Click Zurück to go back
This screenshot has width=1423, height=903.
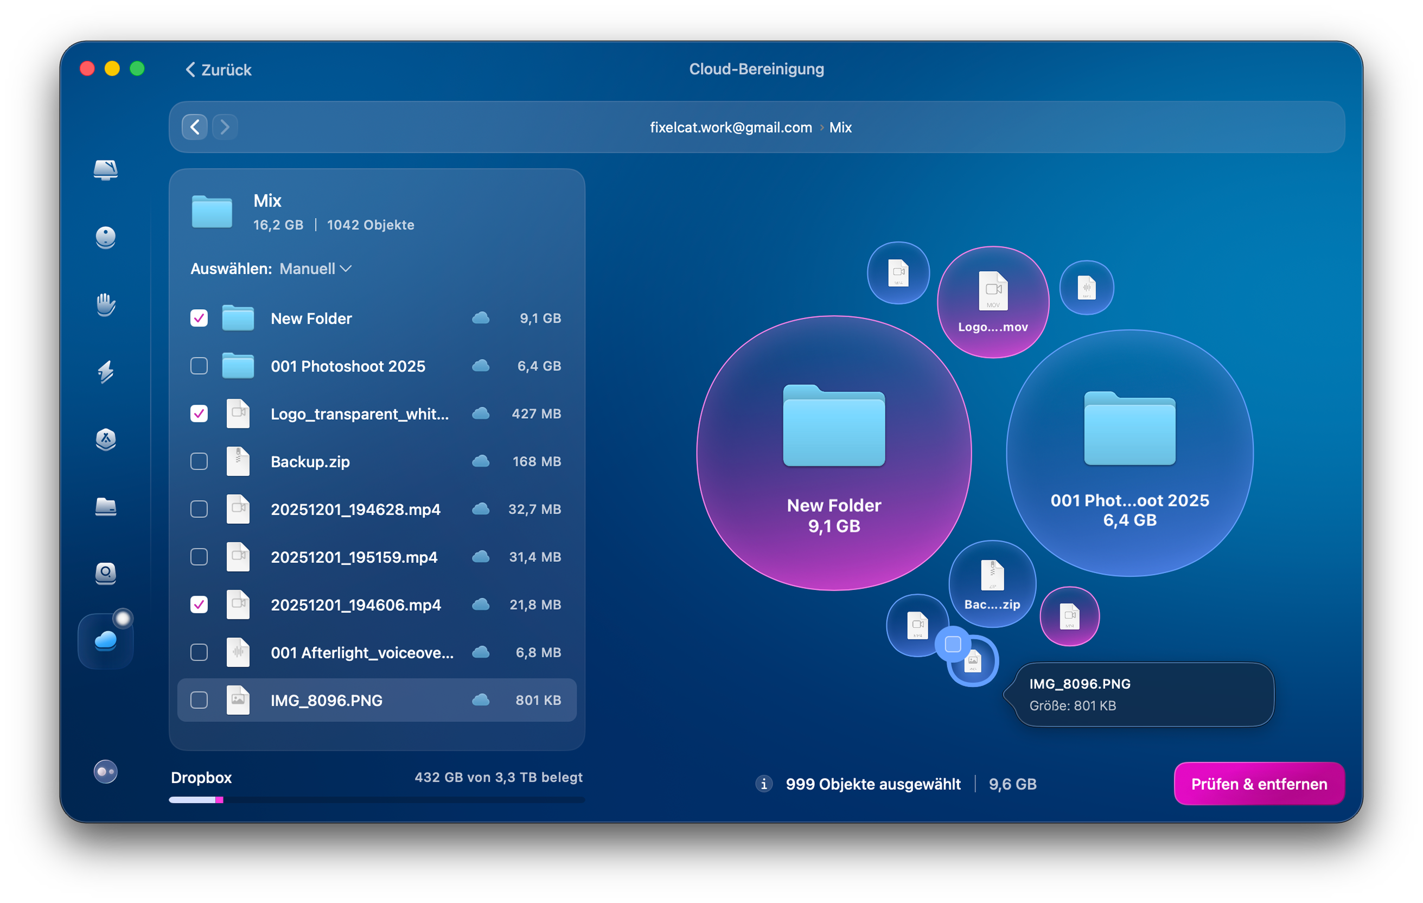[218, 69]
